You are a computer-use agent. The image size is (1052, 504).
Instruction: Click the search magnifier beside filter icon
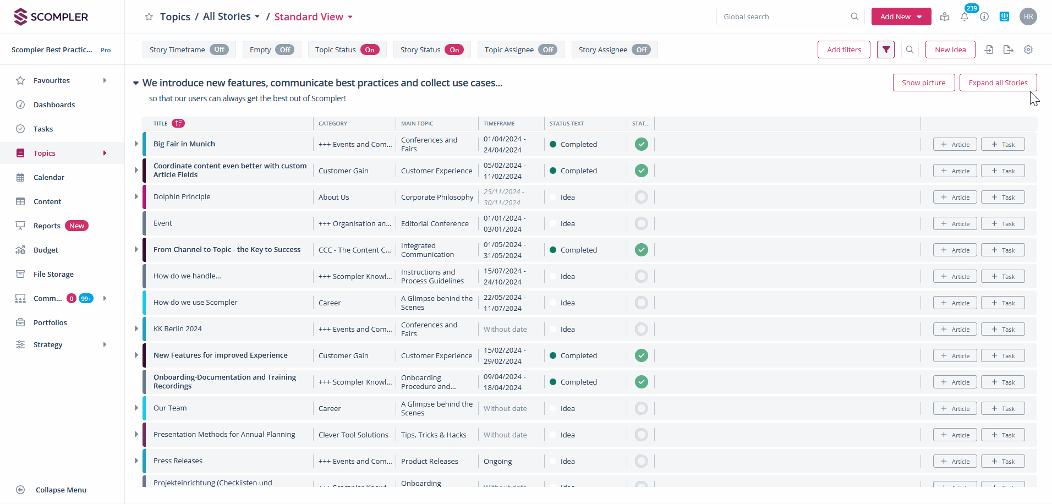(x=910, y=50)
